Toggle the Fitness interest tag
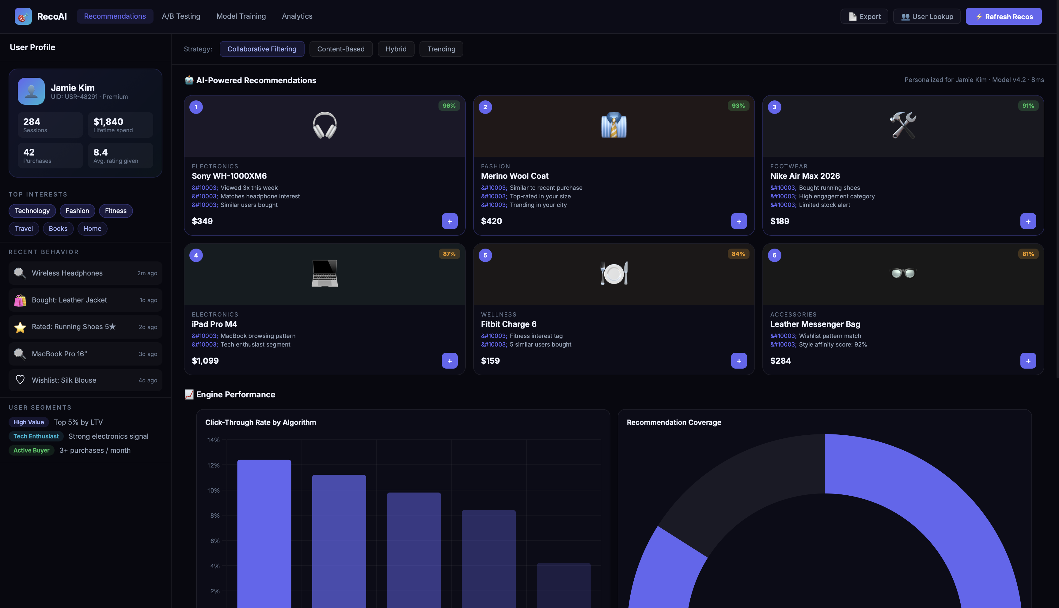Image resolution: width=1059 pixels, height=608 pixels. pos(116,211)
